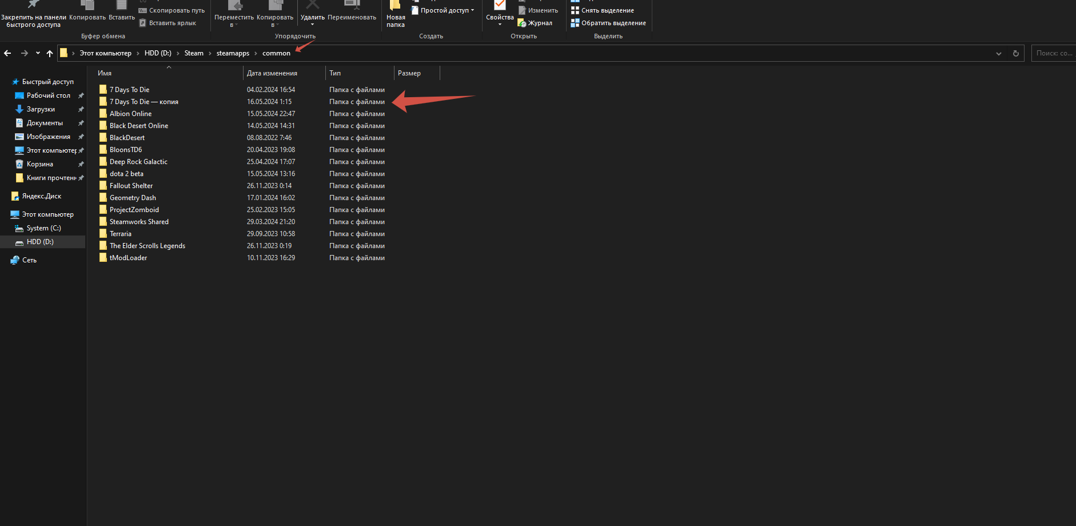The image size is (1076, 526).
Task: Click the Документы icon in sidebar
Action: 19,123
